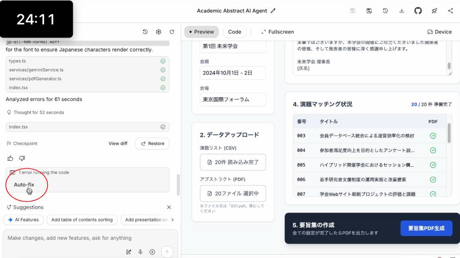Click the share icon at top right

pyautogui.click(x=450, y=11)
